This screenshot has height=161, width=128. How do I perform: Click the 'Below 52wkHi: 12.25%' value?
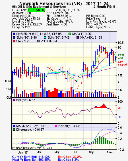27,24
